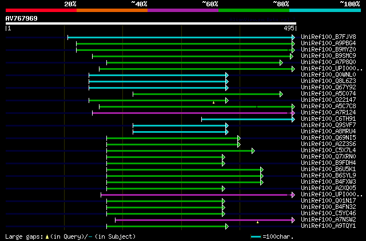Select the UniRef100_B9FDH4 label text
Image resolution: width=366 pixels, height=241 pixels.
click(328, 163)
